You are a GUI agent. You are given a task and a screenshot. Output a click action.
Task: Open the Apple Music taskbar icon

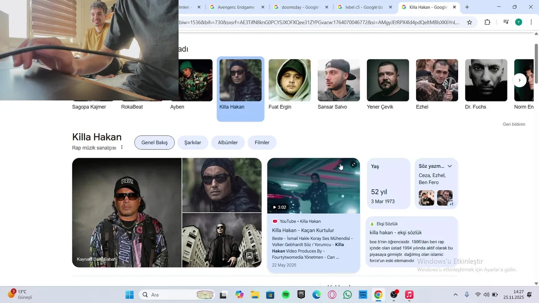tap(409, 295)
